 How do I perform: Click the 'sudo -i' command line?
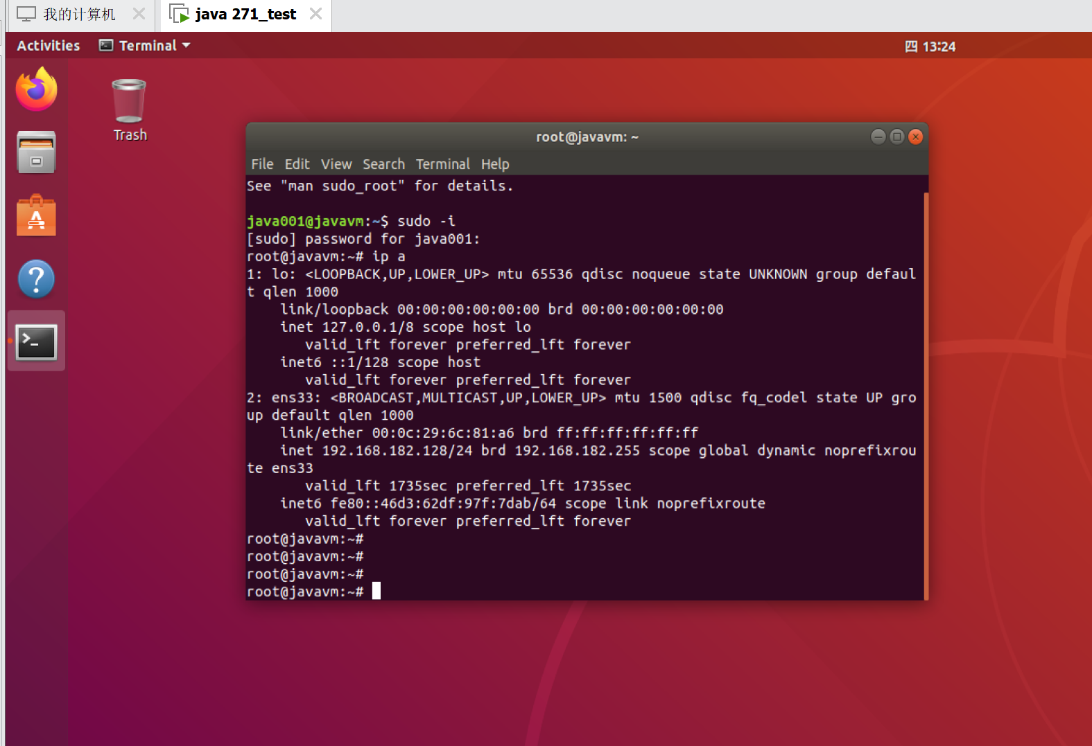[352, 221]
